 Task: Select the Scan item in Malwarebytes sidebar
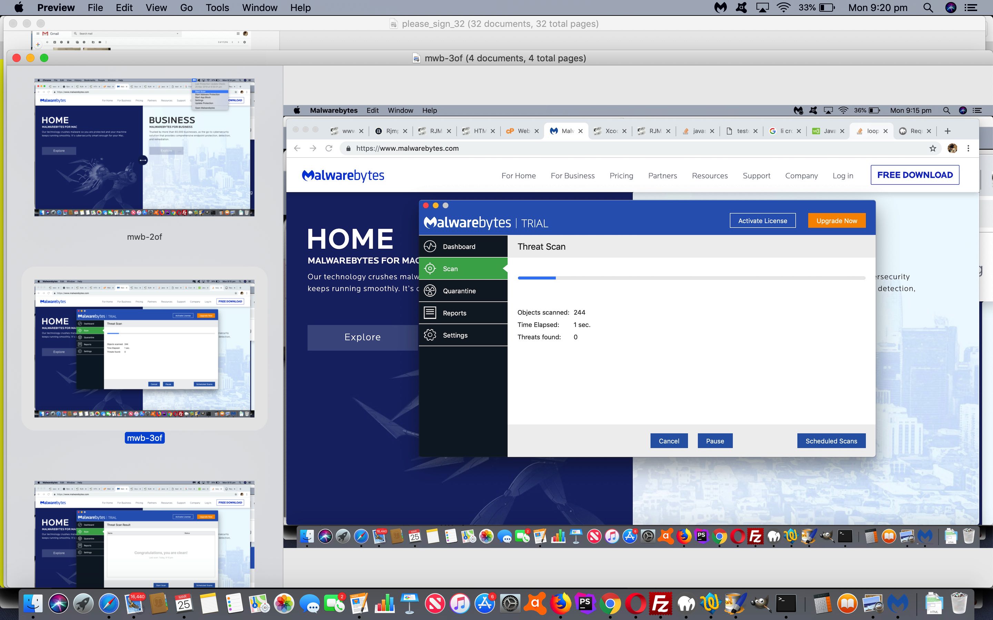tap(463, 269)
